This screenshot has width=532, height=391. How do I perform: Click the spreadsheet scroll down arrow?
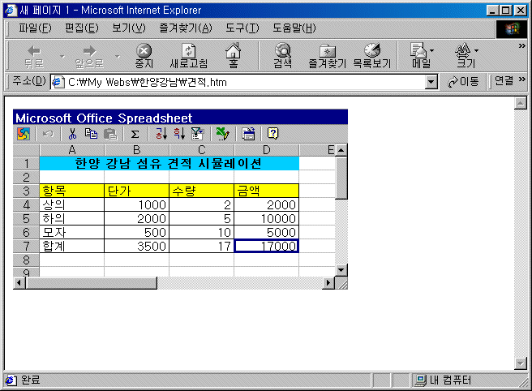(x=341, y=270)
